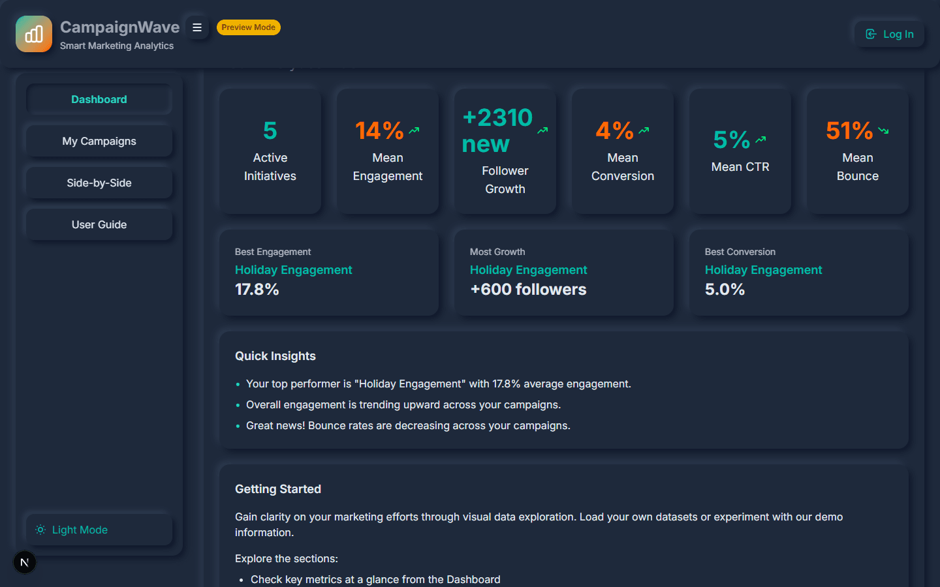Click the Active Initiatives stat card
The width and height of the screenshot is (940, 587).
270,151
